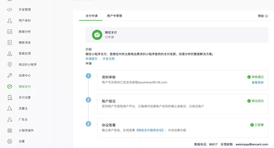The height and width of the screenshot is (148, 274).
Task: Click the 客服反馈 person icon
Action: coord(10,54)
